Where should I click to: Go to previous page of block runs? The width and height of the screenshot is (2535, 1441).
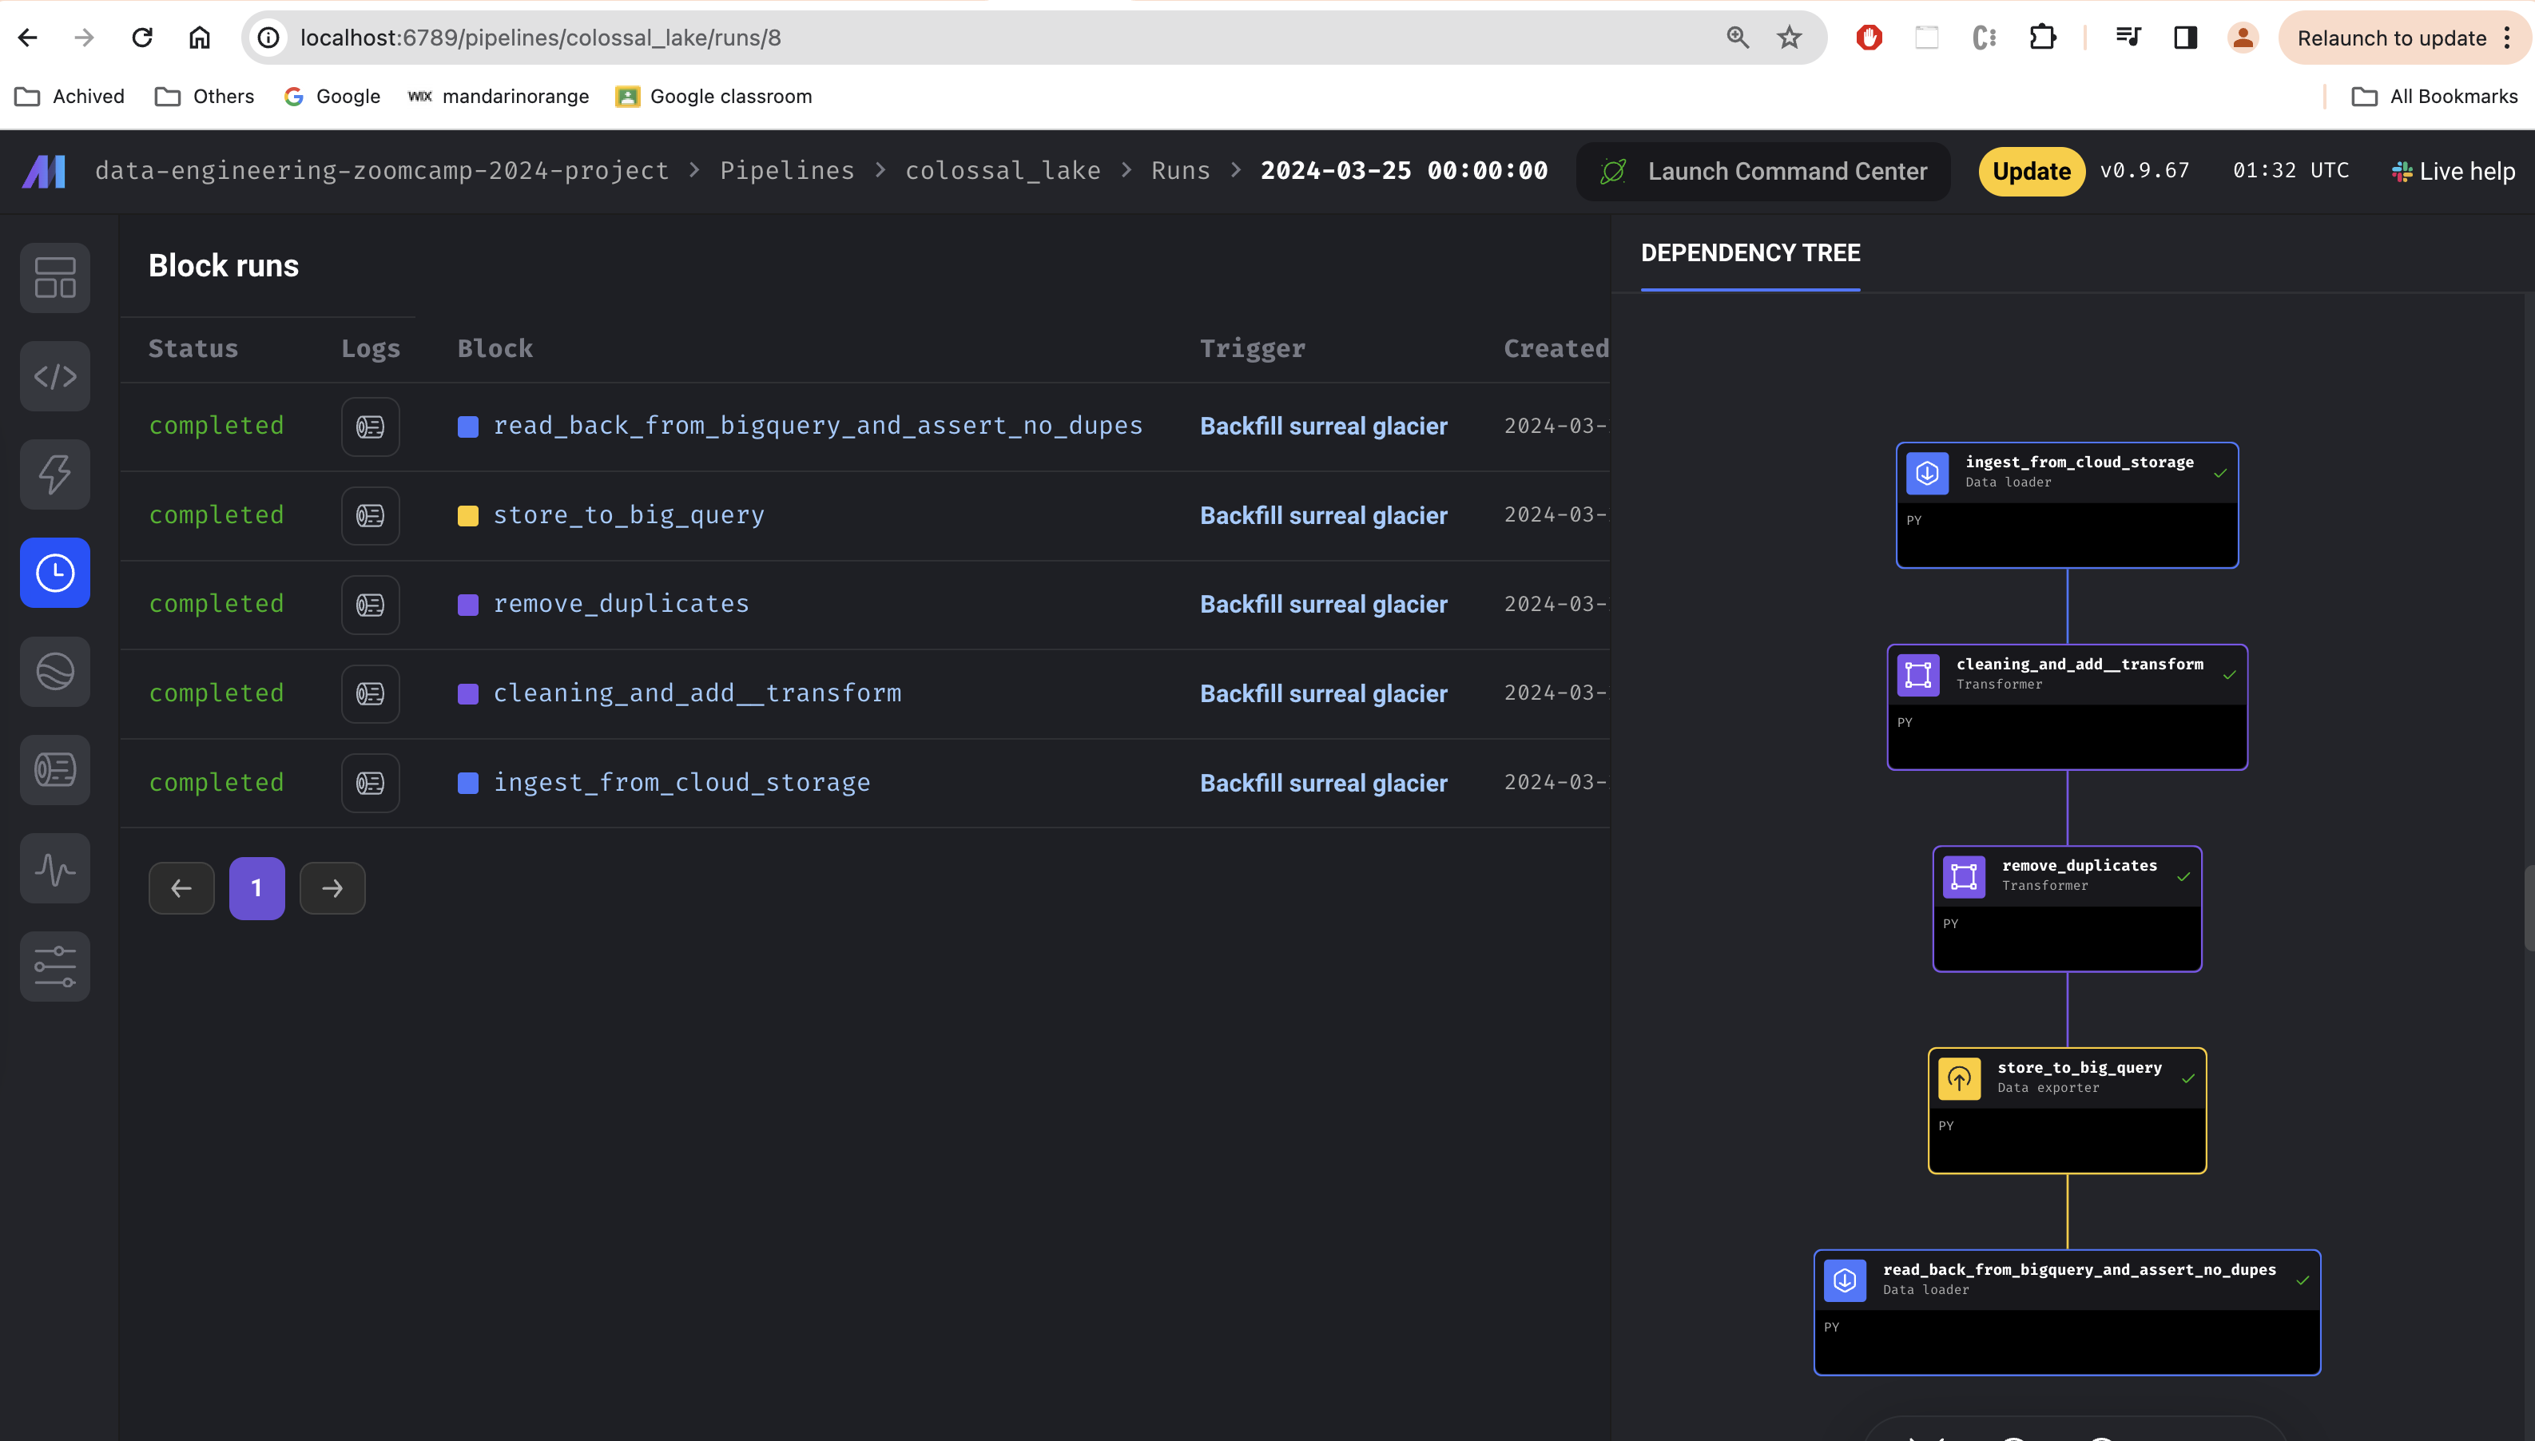coord(181,889)
